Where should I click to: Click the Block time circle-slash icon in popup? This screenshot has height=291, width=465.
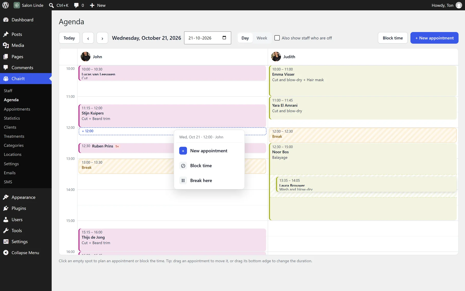click(x=183, y=166)
